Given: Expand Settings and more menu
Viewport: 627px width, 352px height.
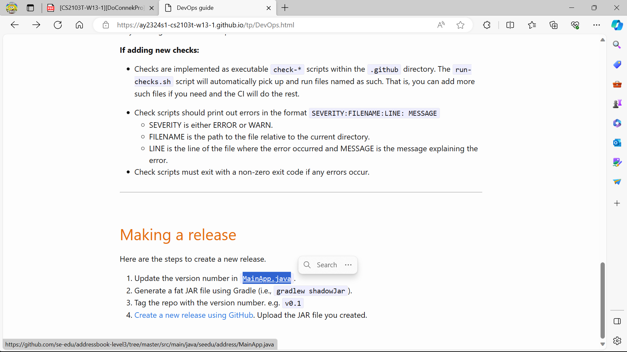Looking at the screenshot, I should point(597,25).
